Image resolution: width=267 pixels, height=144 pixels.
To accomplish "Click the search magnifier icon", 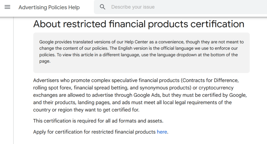I will click(103, 7).
